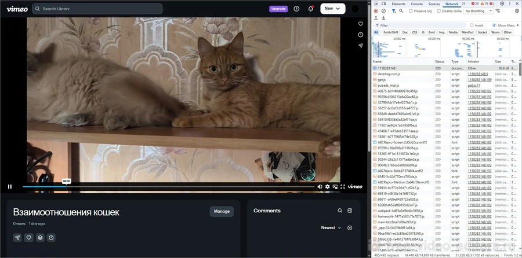Open the No throttling dropdown
Viewport: 522px width, 258px height.
pos(478,11)
